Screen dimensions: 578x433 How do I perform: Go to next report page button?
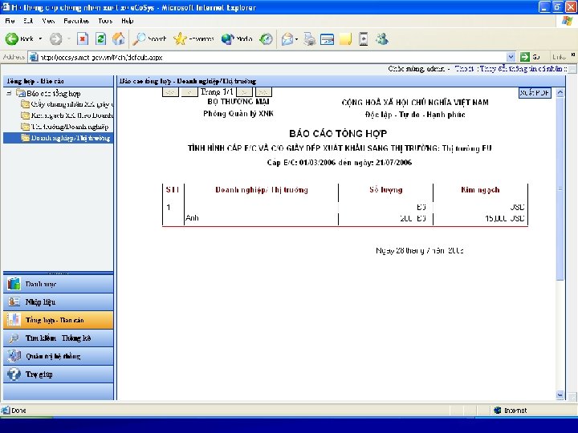click(244, 92)
